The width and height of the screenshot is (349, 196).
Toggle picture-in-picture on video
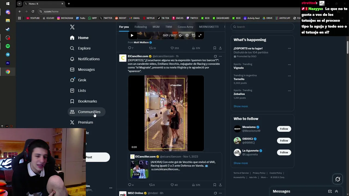click(x=194, y=35)
